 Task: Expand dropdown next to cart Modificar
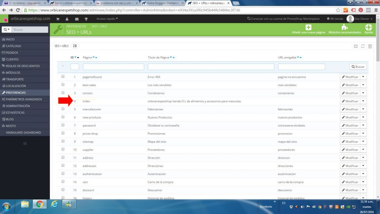tap(363, 182)
